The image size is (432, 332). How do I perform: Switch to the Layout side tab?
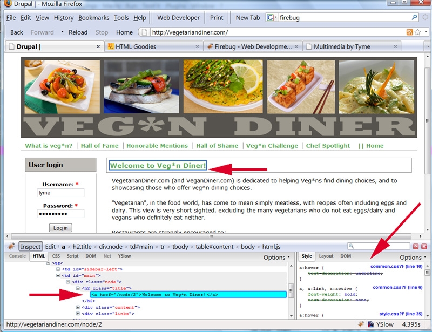pos(326,256)
